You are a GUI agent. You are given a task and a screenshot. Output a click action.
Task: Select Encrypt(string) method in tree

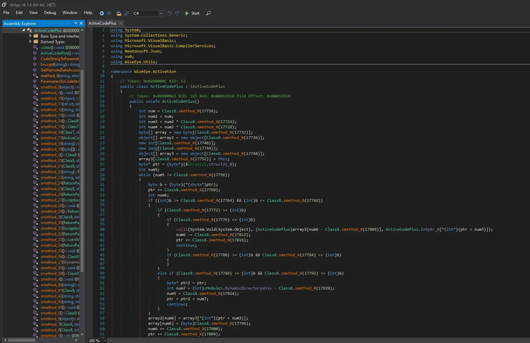click(x=54, y=64)
